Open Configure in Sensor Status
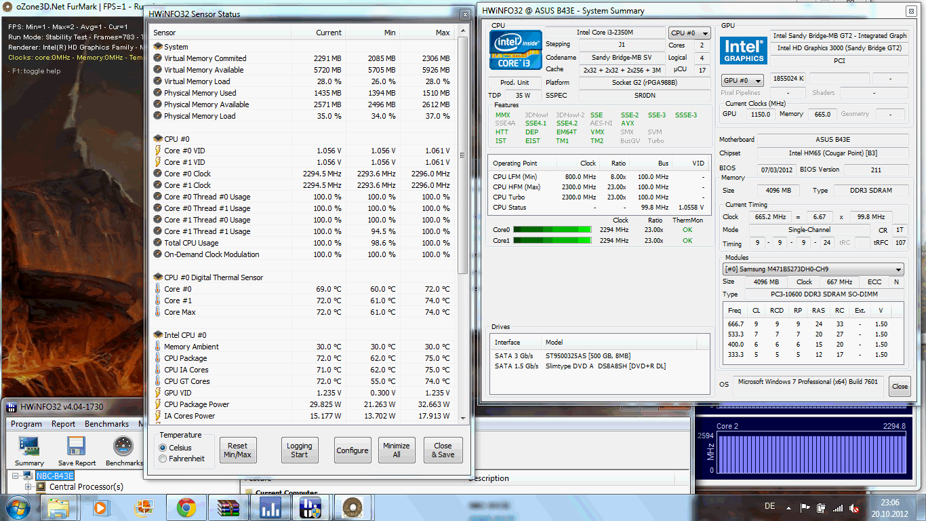926x521 pixels. 353,450
